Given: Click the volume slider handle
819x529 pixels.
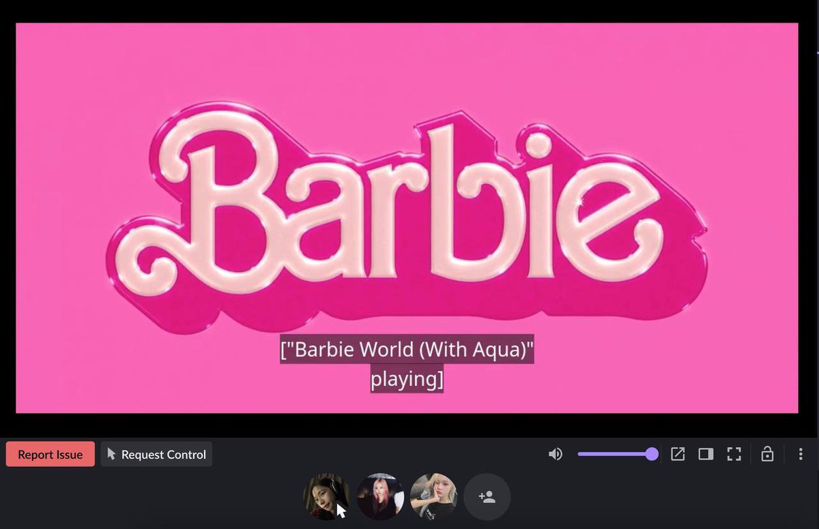Looking at the screenshot, I should (x=652, y=453).
